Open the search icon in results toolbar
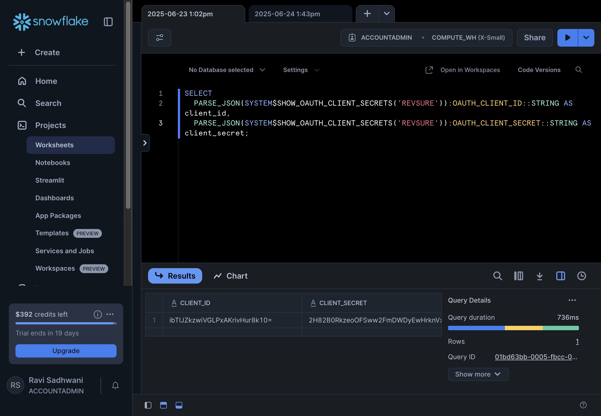 (x=497, y=276)
